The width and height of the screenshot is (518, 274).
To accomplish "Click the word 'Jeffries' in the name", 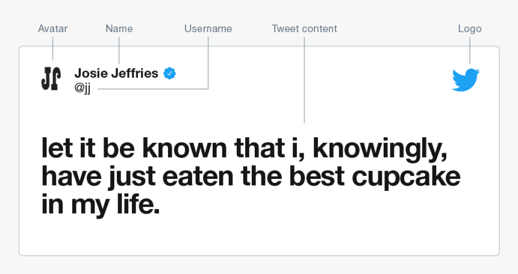I will 134,73.
